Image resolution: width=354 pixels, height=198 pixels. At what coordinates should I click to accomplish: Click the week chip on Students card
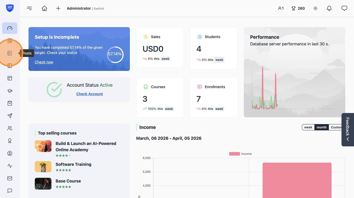click(x=219, y=60)
